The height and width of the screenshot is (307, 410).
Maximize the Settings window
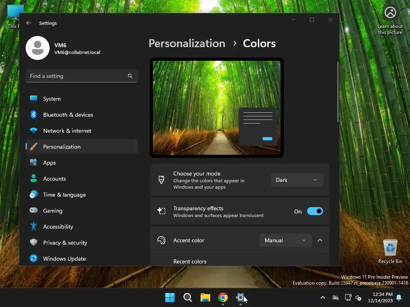312,20
